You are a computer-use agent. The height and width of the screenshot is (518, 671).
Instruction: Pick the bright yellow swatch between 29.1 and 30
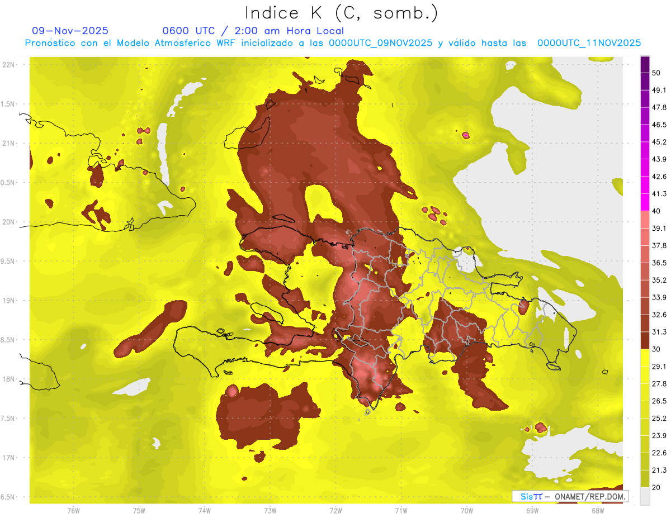[x=645, y=358]
